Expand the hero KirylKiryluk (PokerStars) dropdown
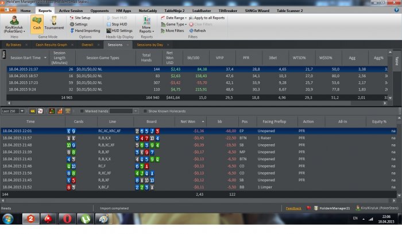This screenshot has height=234, width=402. tap(14, 25)
